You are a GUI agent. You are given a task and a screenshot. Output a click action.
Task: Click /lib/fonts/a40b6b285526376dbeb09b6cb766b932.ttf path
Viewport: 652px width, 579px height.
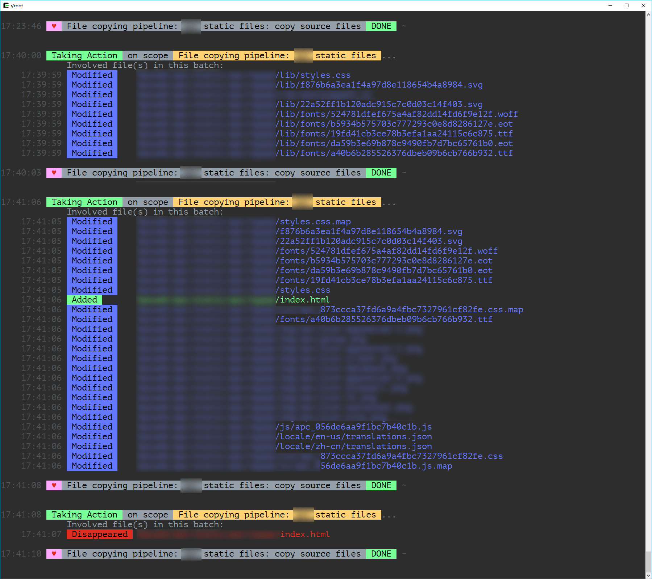click(x=394, y=153)
